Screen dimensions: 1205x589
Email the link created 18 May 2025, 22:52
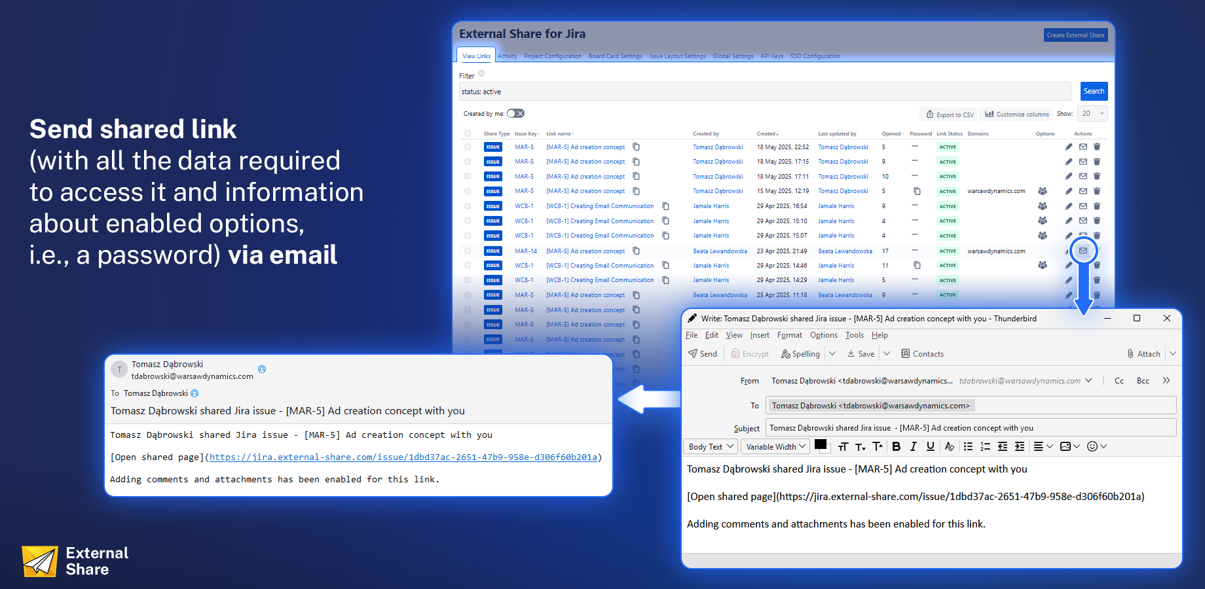click(x=1083, y=147)
